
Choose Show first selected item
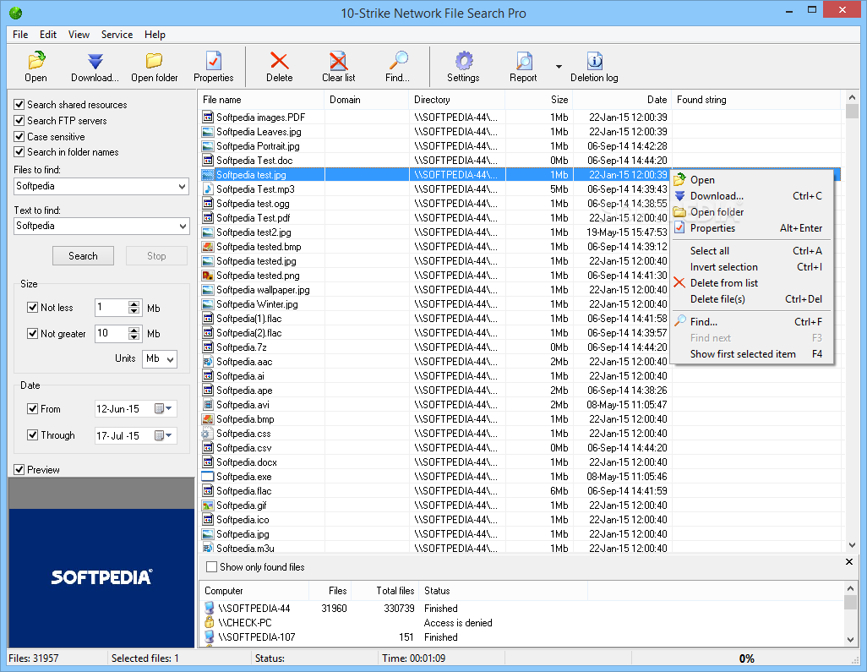(x=751, y=354)
